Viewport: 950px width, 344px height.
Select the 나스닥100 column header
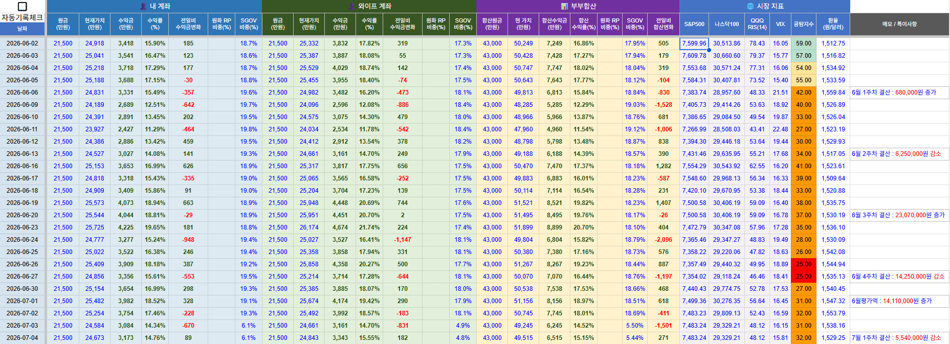726,24
